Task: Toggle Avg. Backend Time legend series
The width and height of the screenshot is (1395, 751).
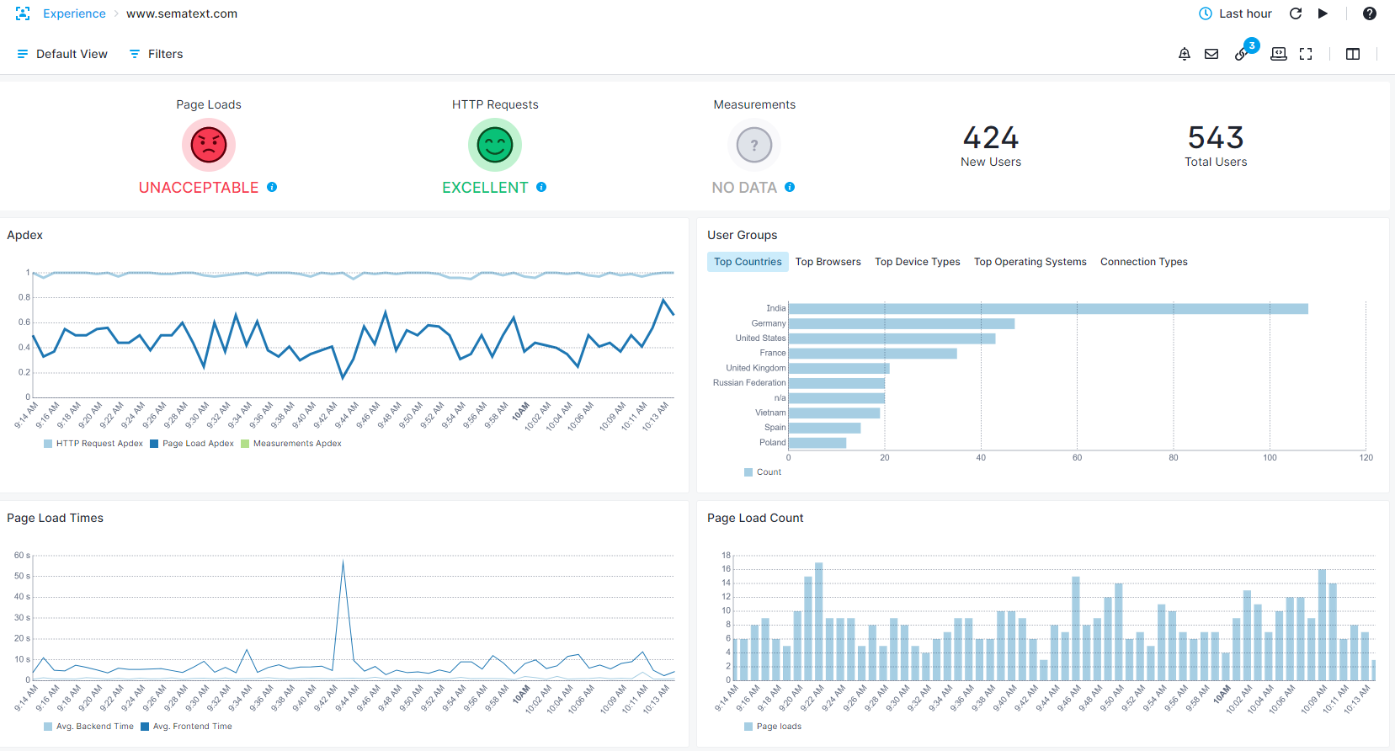Action: pos(88,727)
